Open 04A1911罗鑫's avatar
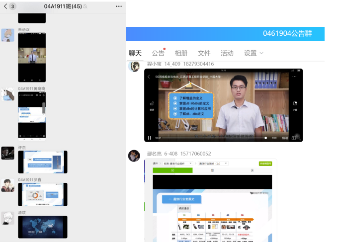Viewport: 340px width, 251px height. pos(8,185)
